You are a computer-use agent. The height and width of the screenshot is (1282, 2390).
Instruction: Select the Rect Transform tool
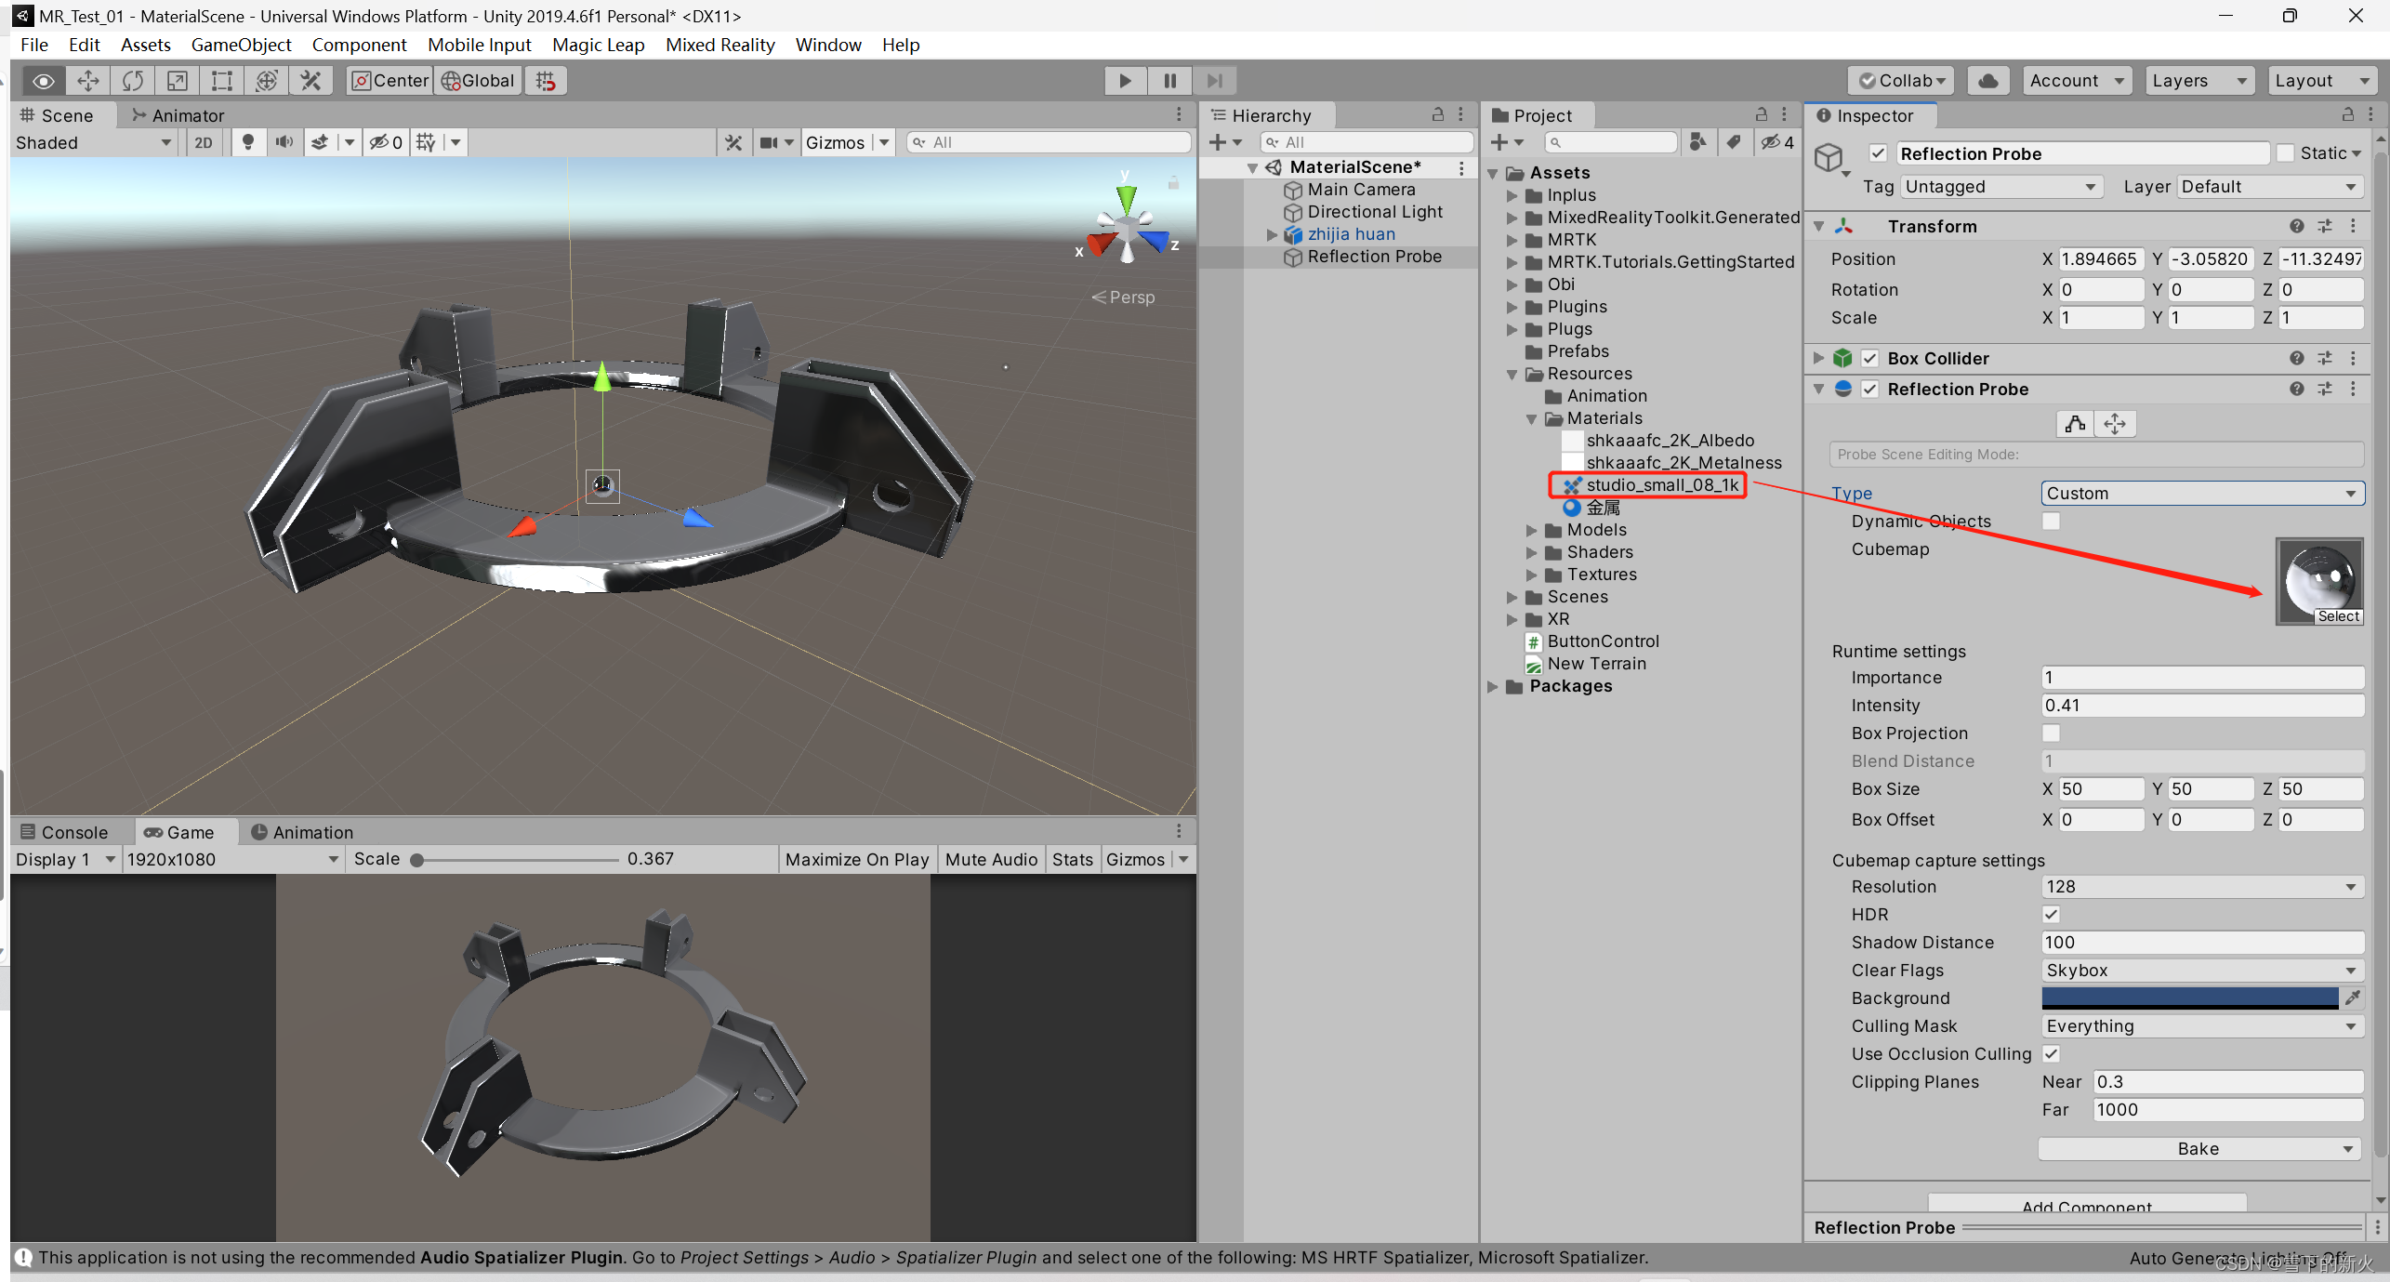(221, 81)
